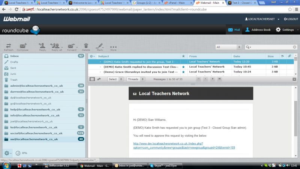Open Katie Smith replied to discussion message
300x169 pixels.
click(x=141, y=67)
